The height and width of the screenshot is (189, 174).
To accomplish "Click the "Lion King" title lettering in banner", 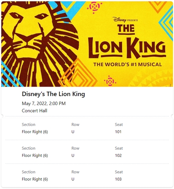I will coord(127,48).
